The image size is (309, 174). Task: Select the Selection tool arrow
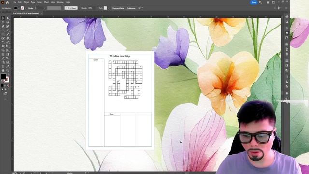3,18
